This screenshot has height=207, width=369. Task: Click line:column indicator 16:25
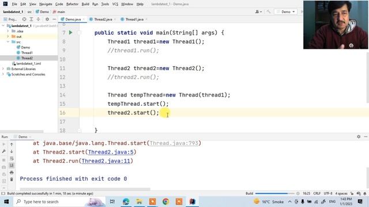pyautogui.click(x=306, y=193)
